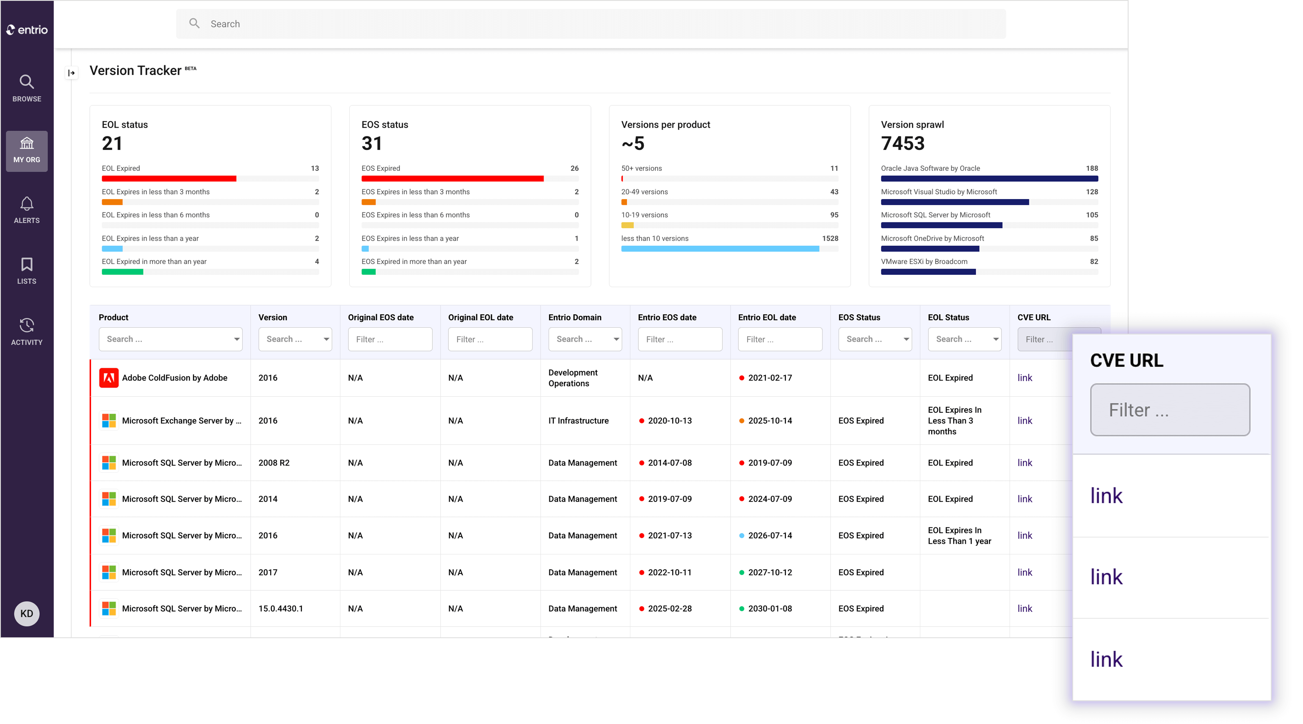Click the '2021-02-17' Entrio EOL date cell
This screenshot has width=1303, height=724.
[x=770, y=377]
